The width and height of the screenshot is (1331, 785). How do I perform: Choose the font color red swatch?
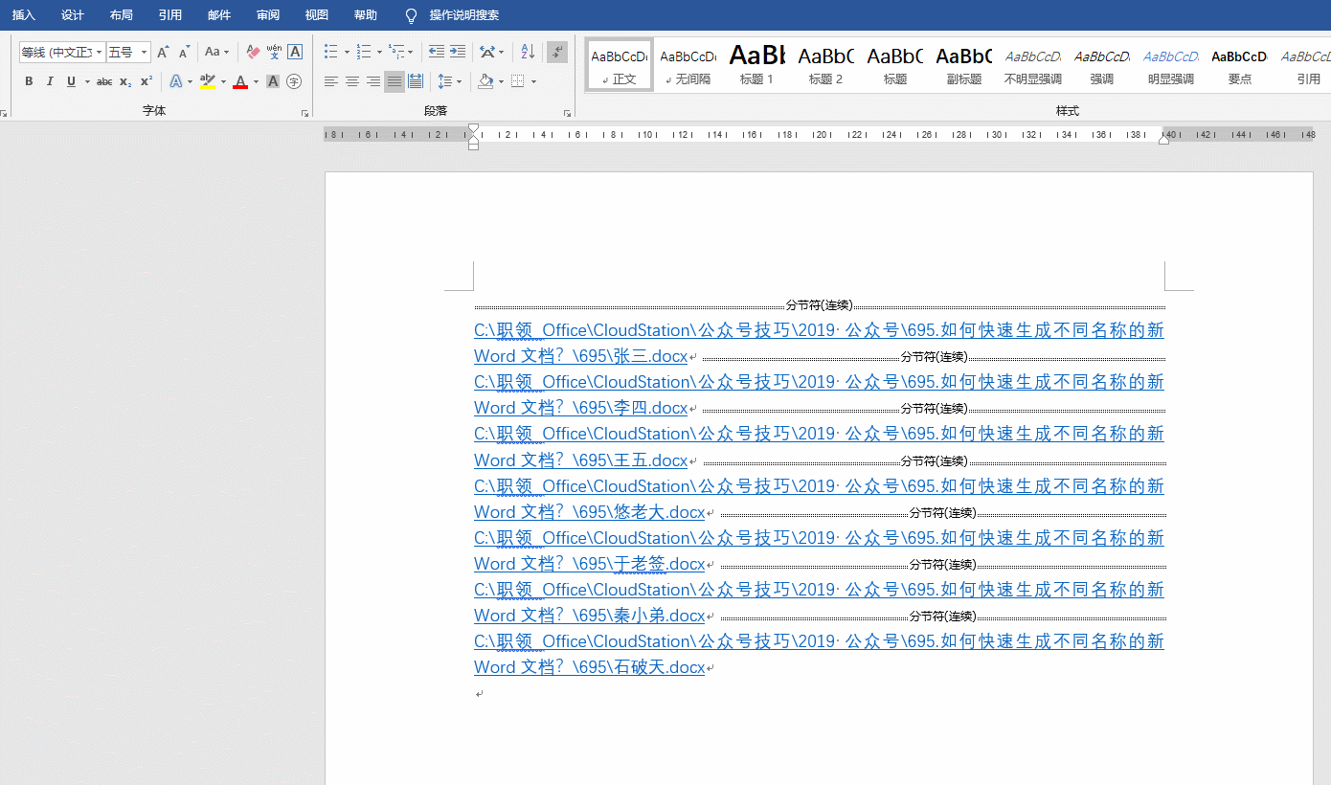241,81
